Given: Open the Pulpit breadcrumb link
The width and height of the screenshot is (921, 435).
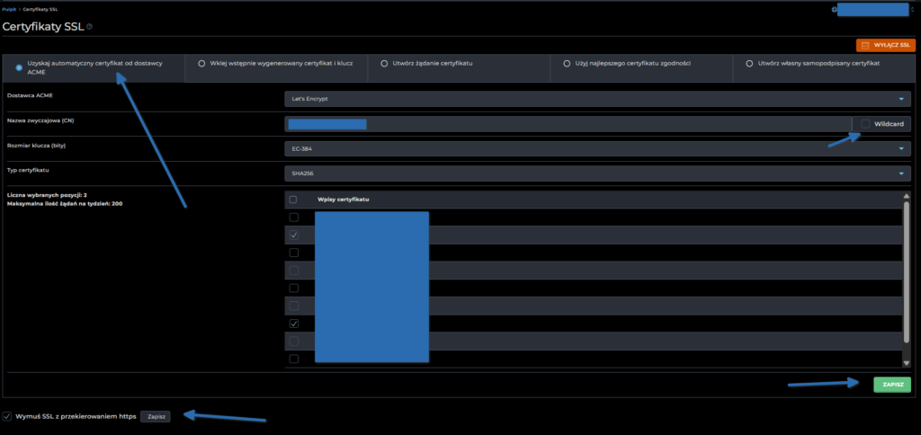Looking at the screenshot, I should 8,8.
